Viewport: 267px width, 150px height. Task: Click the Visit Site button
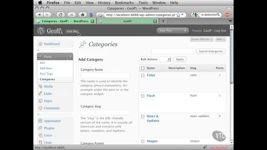pos(72,31)
